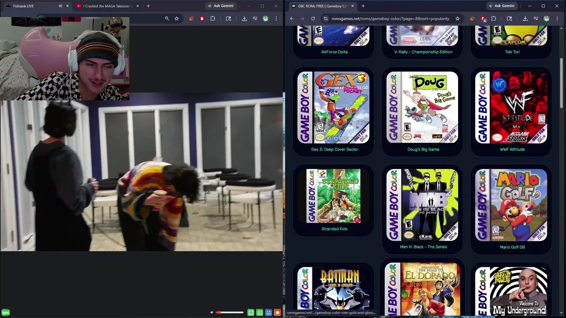Toggle fullscreen with blue player button
Viewport: 566px width, 318px height.
click(268, 312)
